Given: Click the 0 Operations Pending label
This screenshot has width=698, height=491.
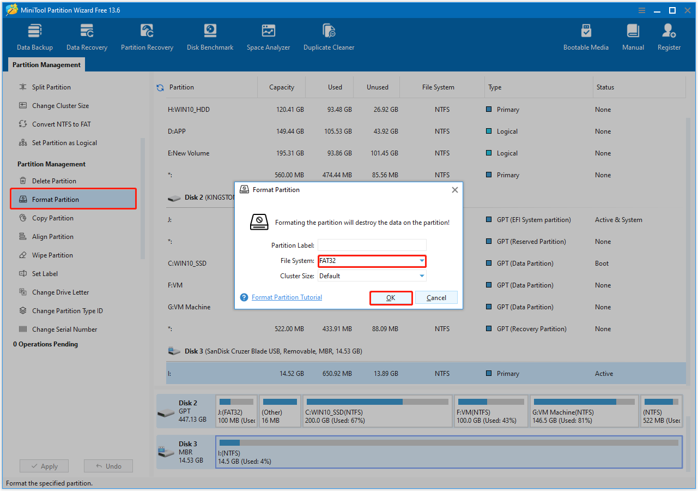Looking at the screenshot, I should (46, 344).
